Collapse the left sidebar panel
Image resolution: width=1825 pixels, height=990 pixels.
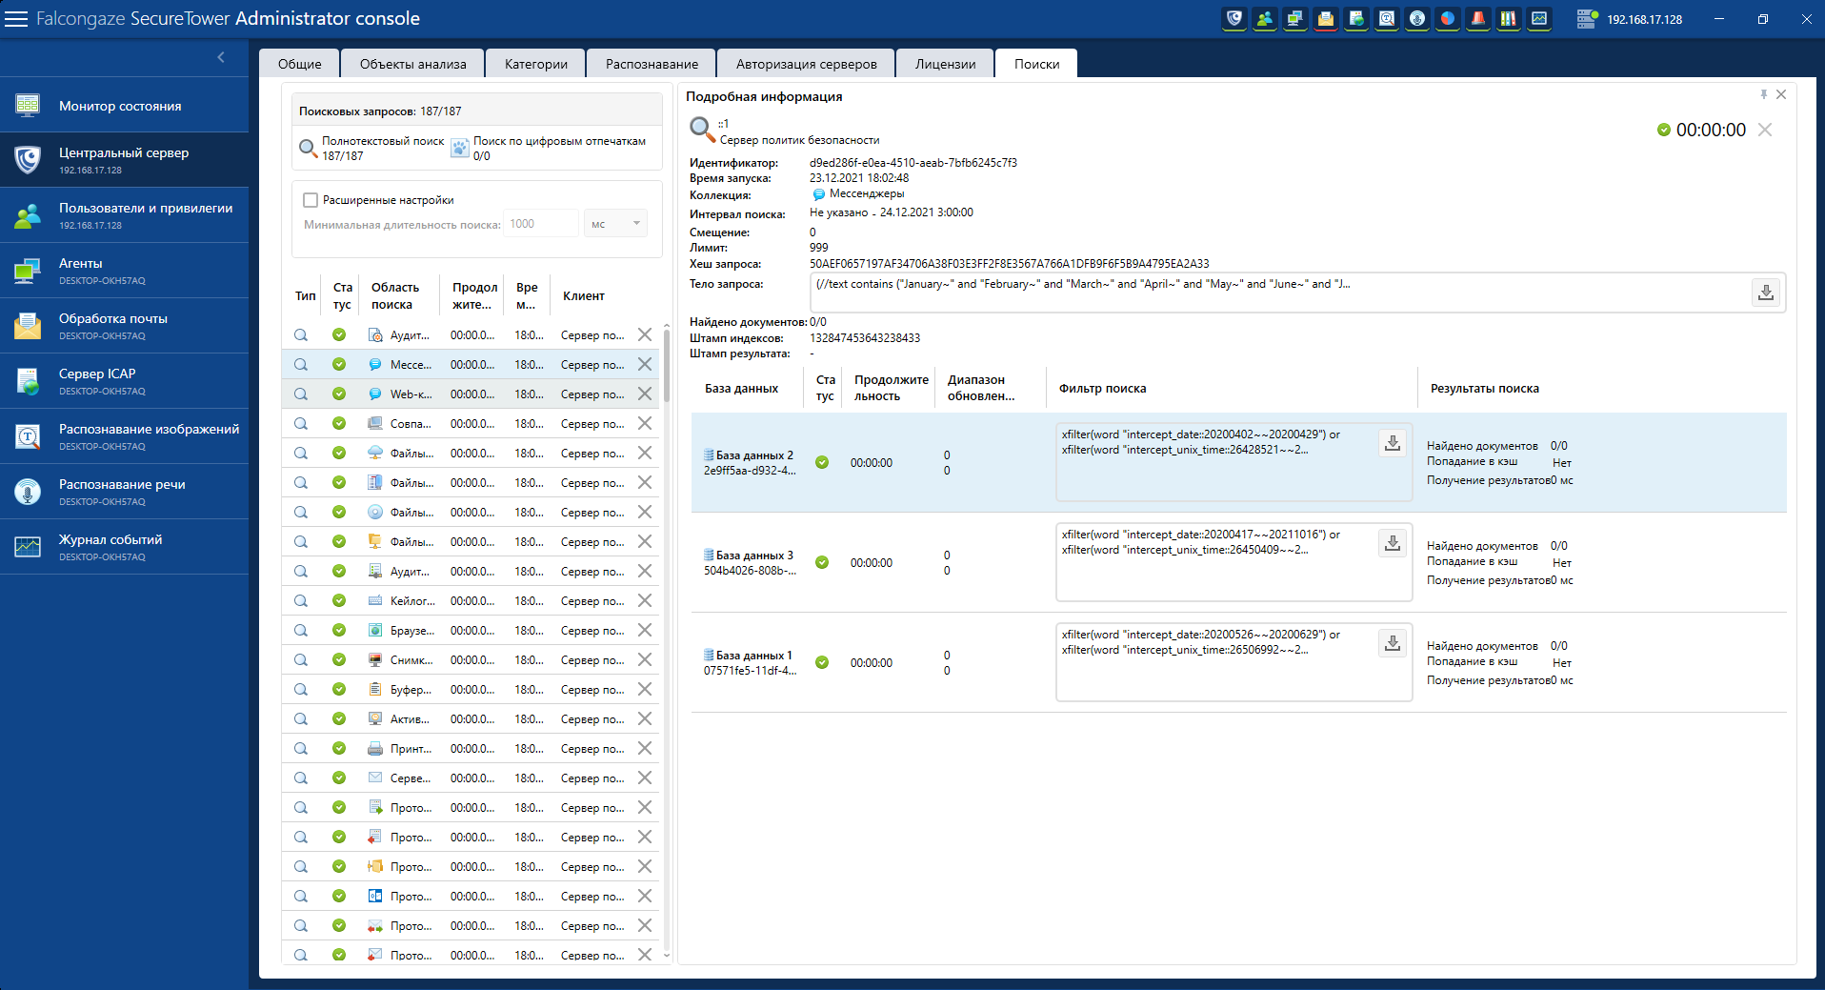(221, 57)
